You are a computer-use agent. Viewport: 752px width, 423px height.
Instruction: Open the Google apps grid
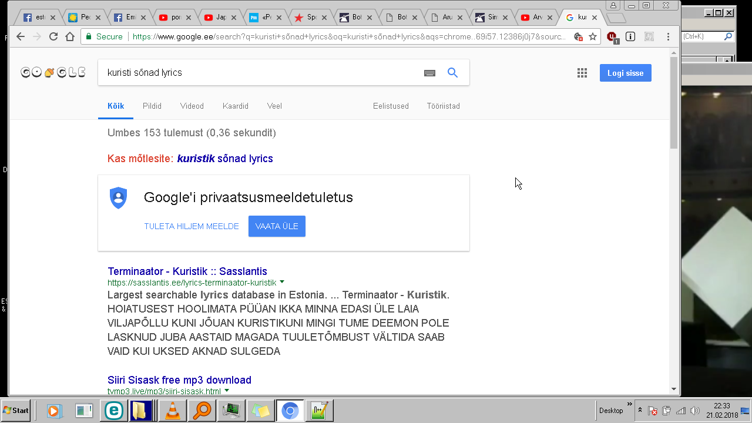coord(582,73)
